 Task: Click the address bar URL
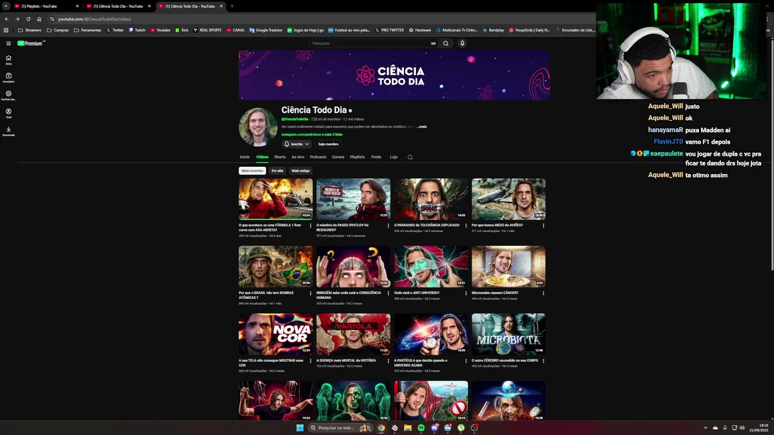coord(94,19)
